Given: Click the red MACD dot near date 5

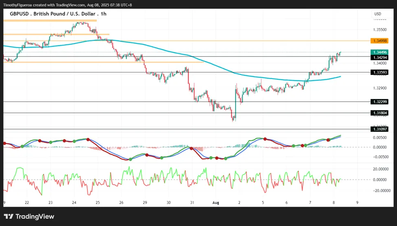Looking at the screenshot, I should pyautogui.click(x=265, y=139).
